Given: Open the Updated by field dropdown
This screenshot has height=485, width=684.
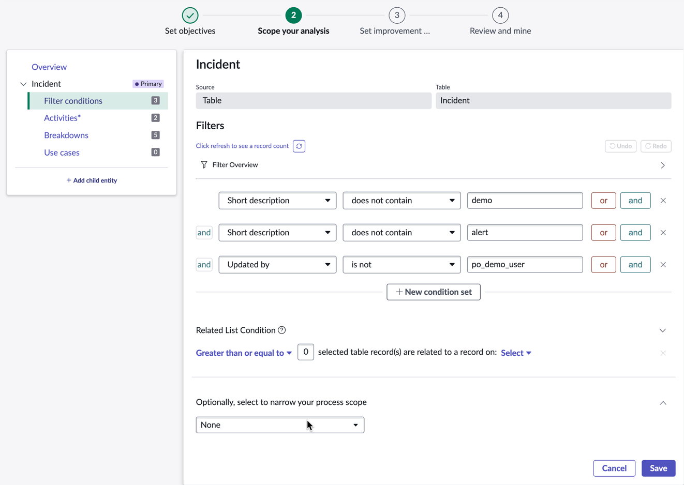Looking at the screenshot, I should pyautogui.click(x=277, y=265).
